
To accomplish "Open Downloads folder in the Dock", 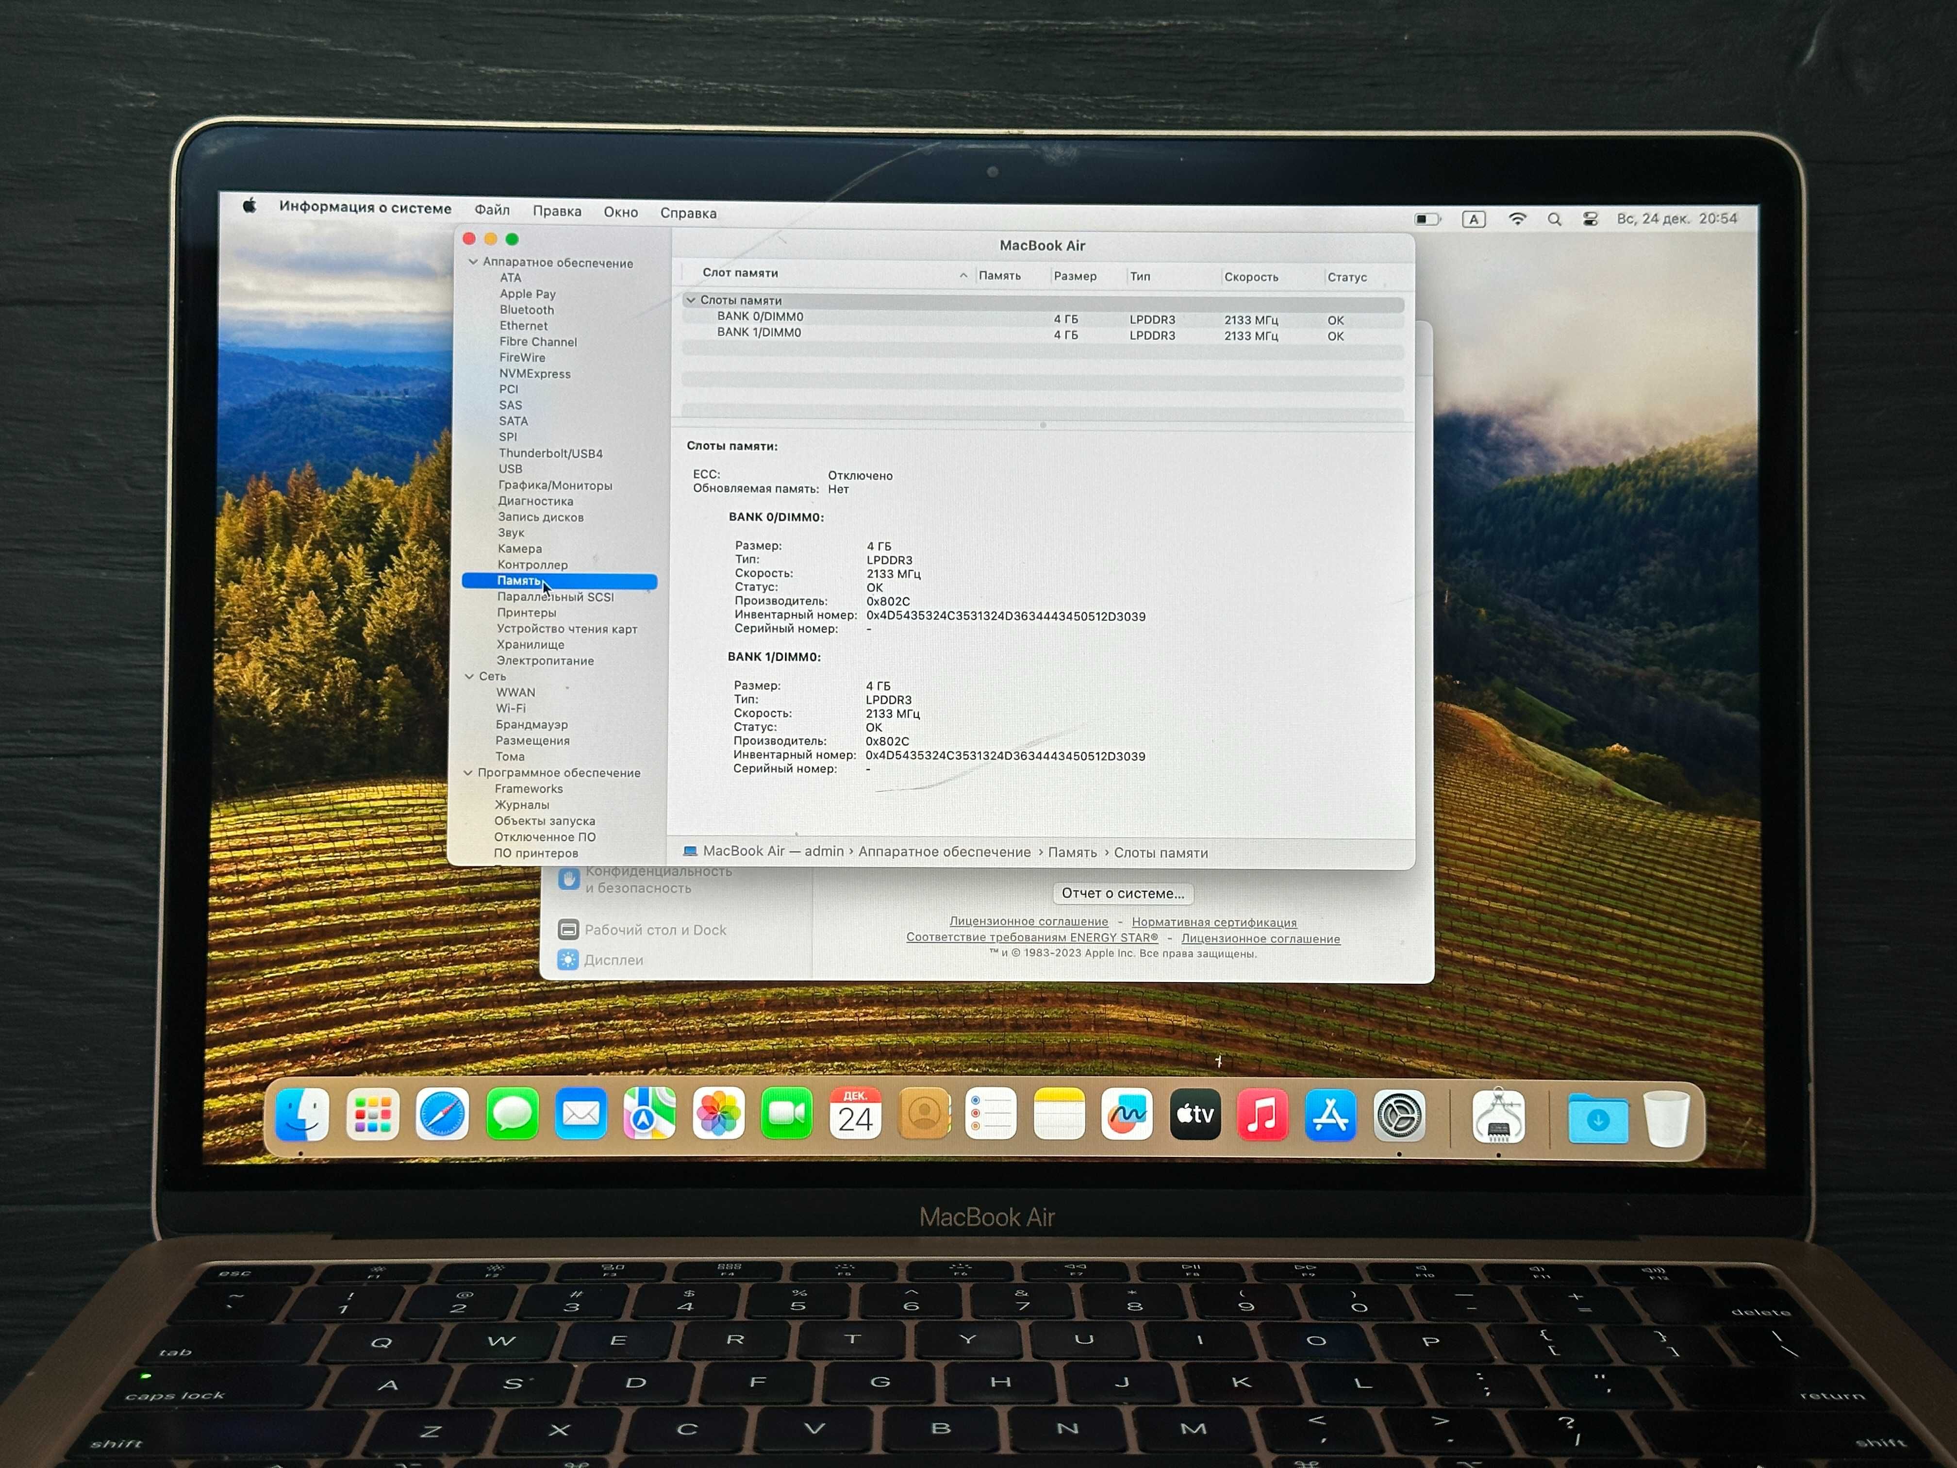I will click(x=1598, y=1118).
